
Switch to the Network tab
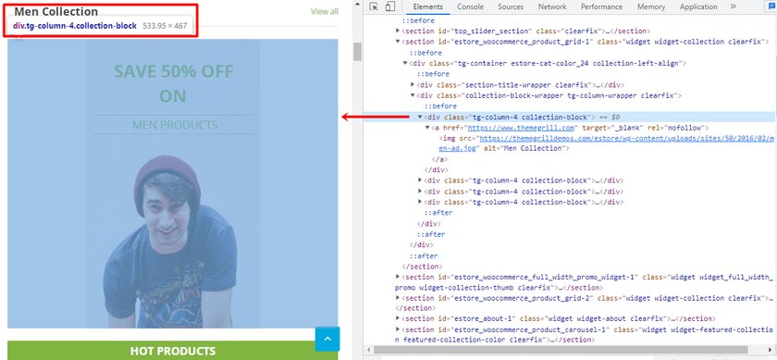[x=552, y=7]
